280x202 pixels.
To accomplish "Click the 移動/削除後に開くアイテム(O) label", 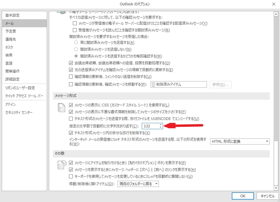I will coord(92,184).
